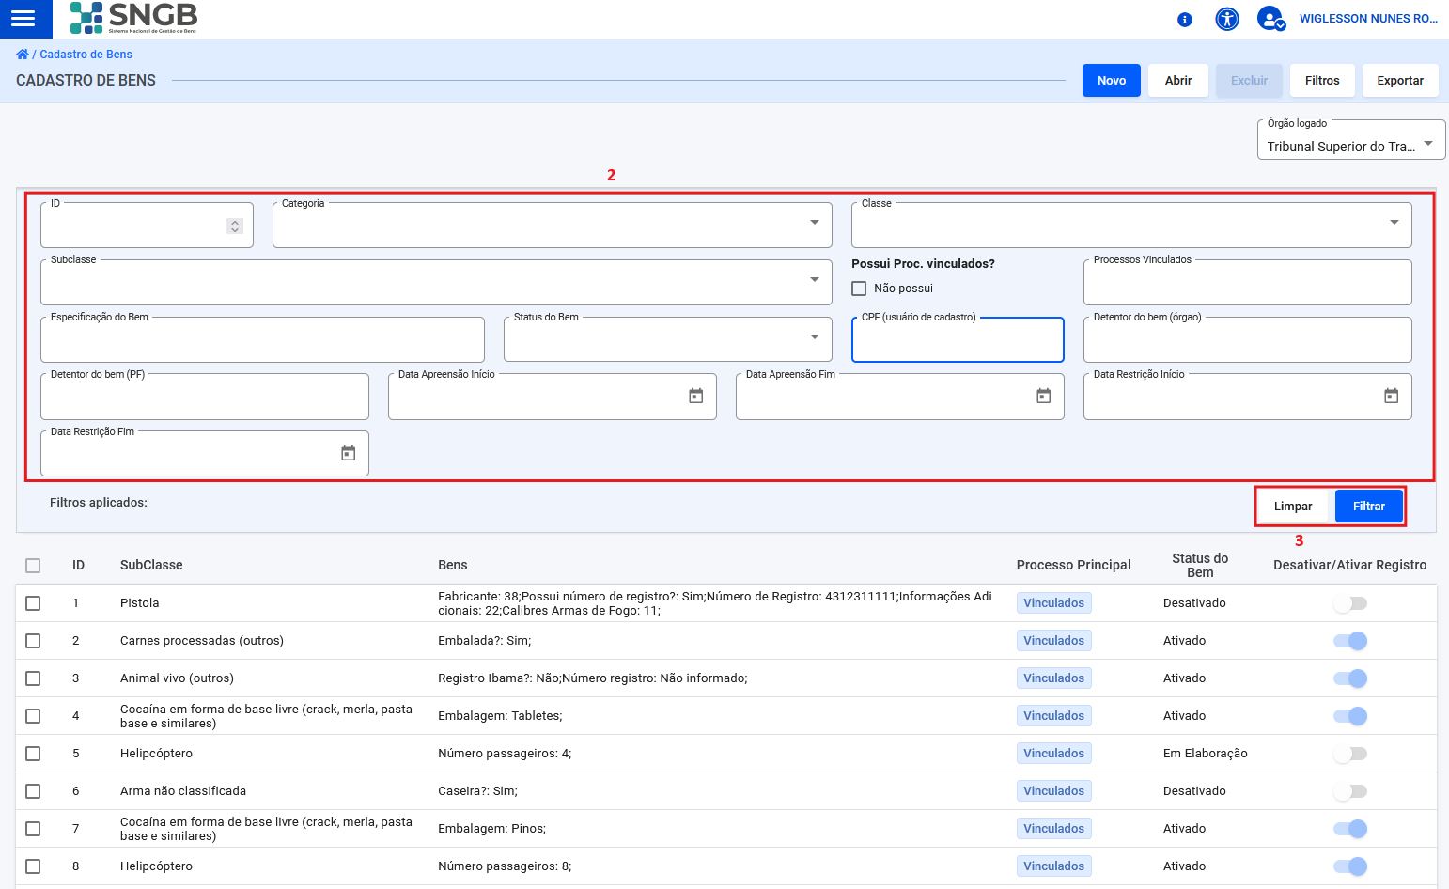This screenshot has height=889, width=1449.
Task: Open calendar for Data Apreensão Início
Action: [696, 397]
